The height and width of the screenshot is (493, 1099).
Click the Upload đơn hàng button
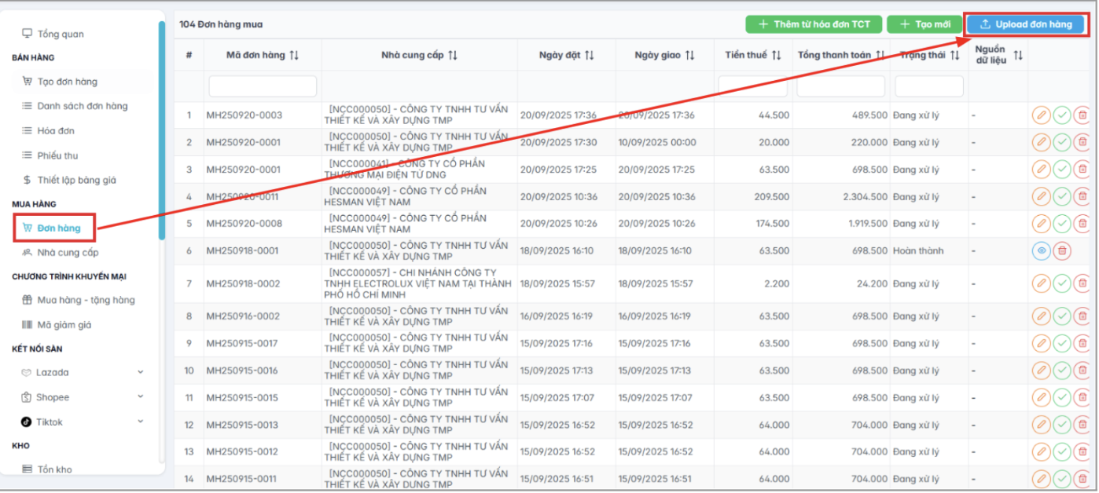point(1025,24)
